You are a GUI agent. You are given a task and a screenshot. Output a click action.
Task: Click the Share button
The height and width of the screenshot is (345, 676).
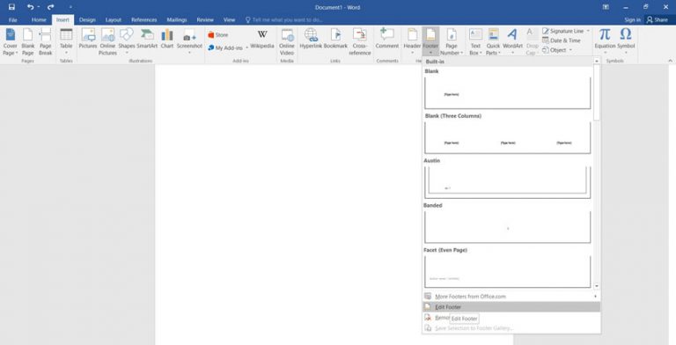pos(657,20)
